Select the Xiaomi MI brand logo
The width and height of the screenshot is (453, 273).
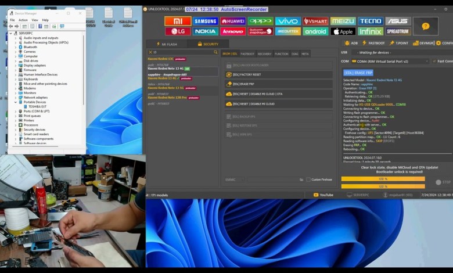[x=178, y=21]
